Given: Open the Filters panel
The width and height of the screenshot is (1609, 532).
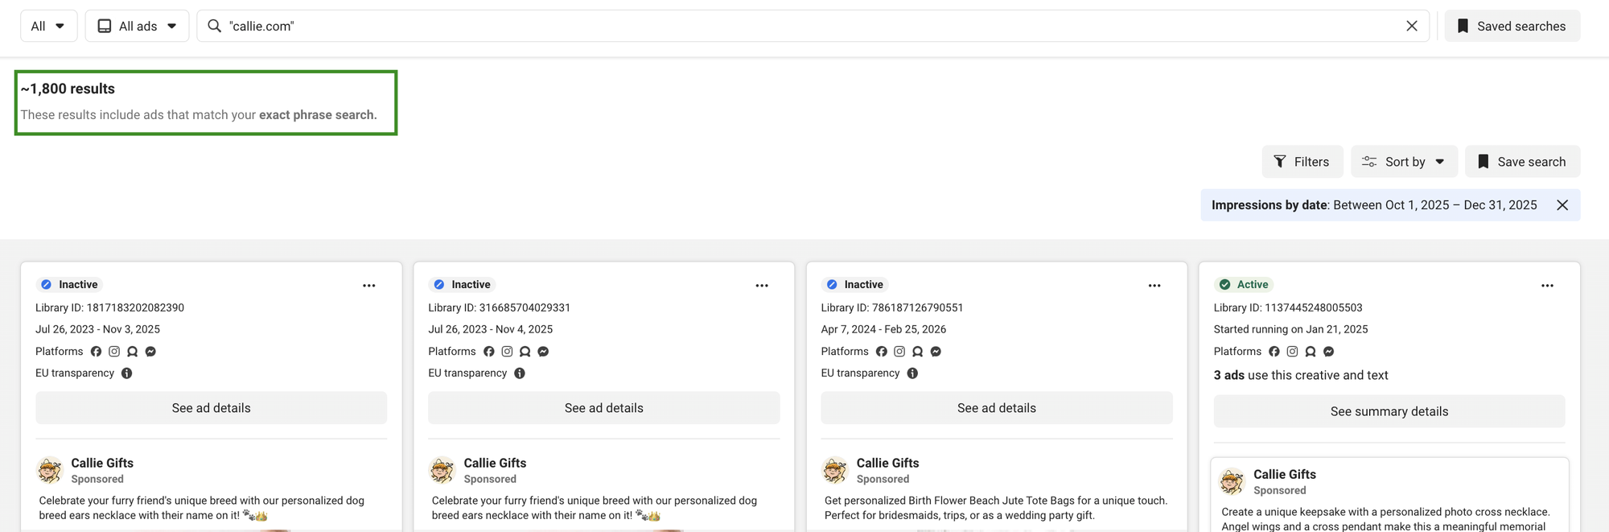Looking at the screenshot, I should [1302, 162].
